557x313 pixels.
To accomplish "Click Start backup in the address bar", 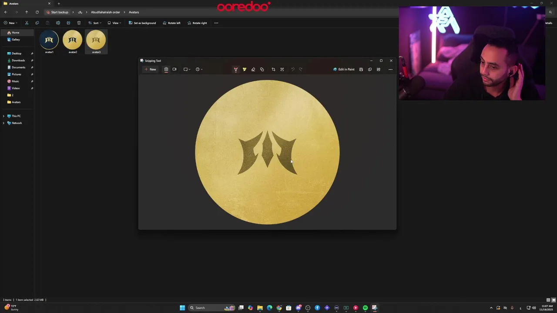I will [x=57, y=12].
